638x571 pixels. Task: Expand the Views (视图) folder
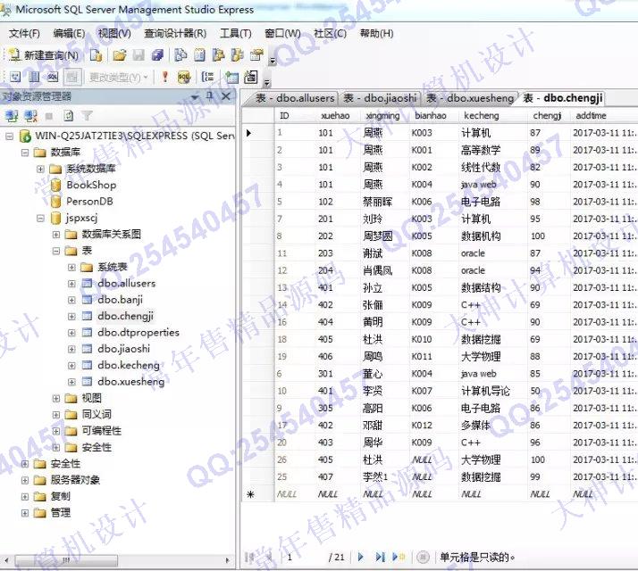56,398
